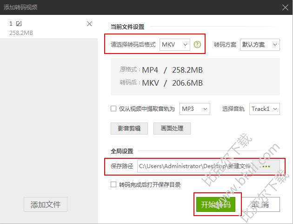
Task: Open the MP3 audio format dropdown
Action: tap(195, 109)
